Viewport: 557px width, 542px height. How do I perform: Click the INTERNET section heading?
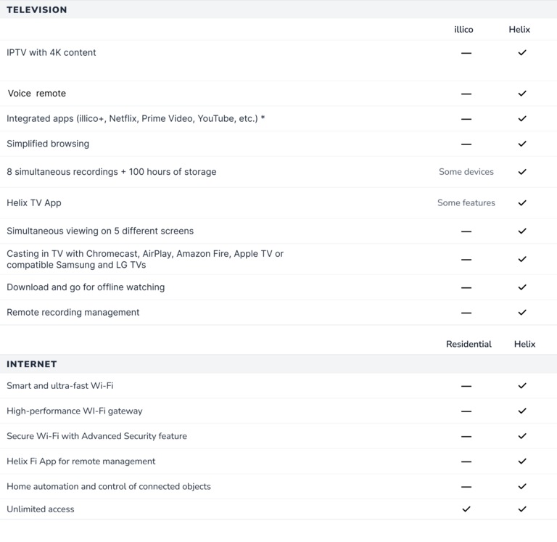[32, 364]
